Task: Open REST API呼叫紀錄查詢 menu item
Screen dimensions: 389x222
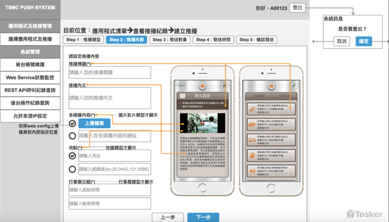Action: [x=30, y=90]
